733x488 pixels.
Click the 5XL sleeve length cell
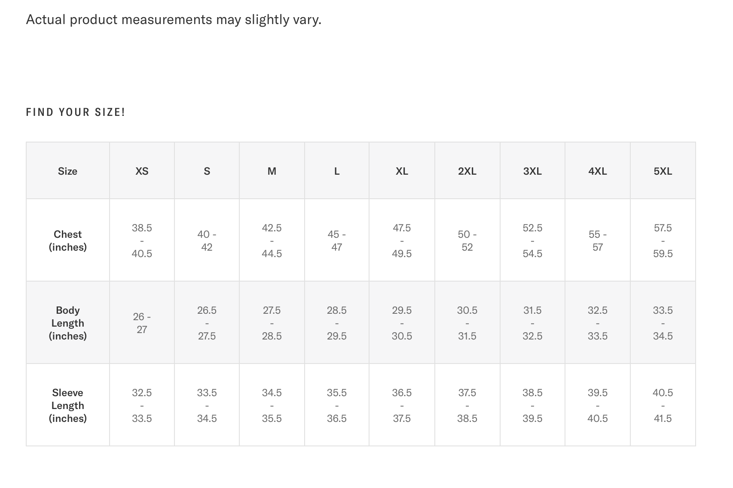point(663,405)
